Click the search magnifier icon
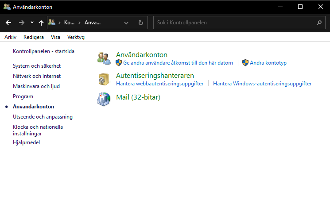This screenshot has width=330, height=215. click(319, 23)
